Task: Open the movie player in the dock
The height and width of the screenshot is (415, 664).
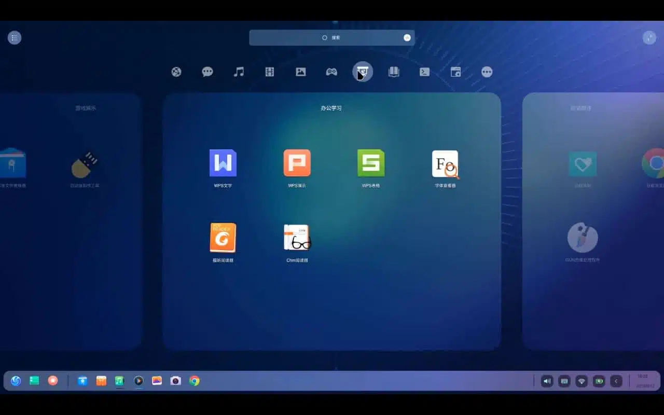Action: tap(139, 381)
